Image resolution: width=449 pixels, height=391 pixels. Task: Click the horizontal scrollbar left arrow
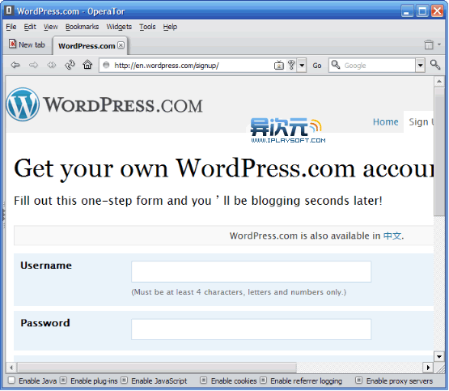point(11,368)
